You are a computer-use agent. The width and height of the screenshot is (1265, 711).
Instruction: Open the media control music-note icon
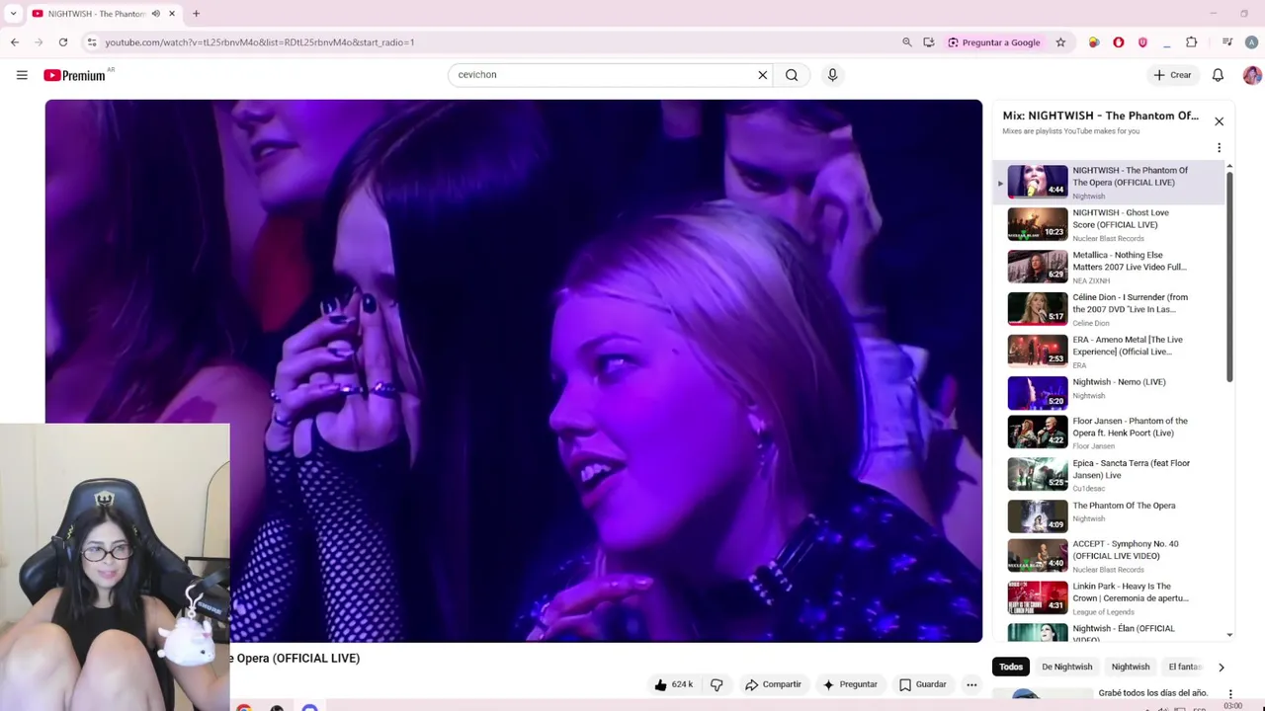pyautogui.click(x=1226, y=42)
